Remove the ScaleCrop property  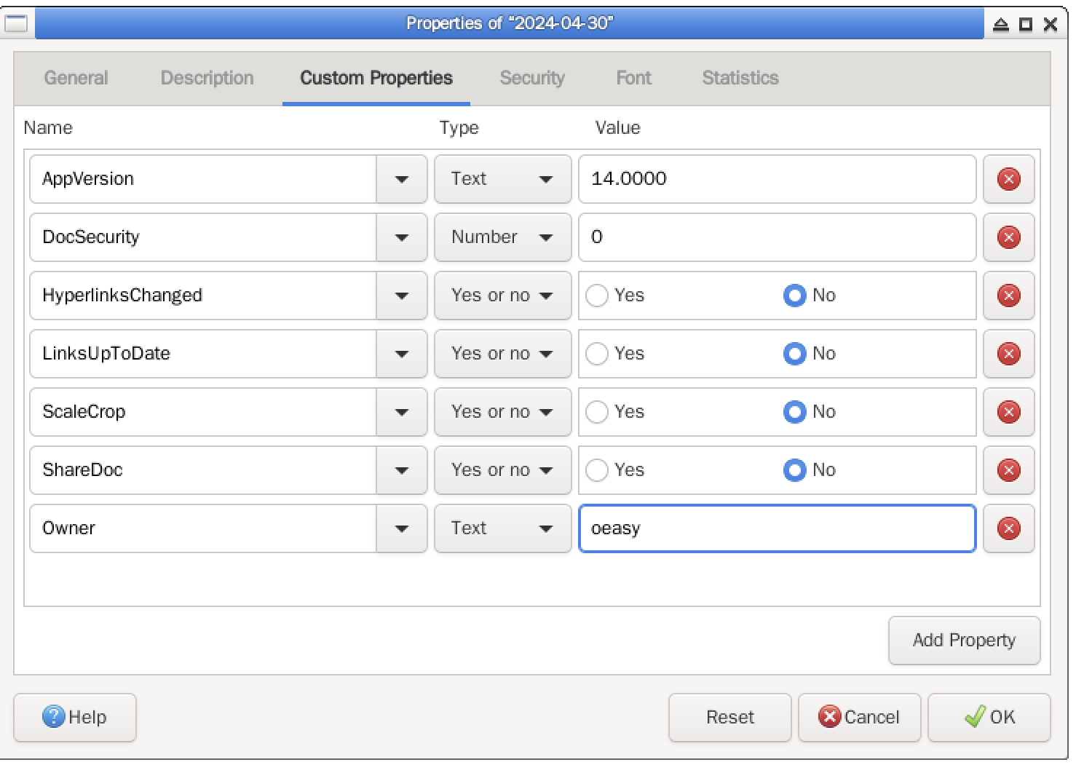coord(1008,412)
